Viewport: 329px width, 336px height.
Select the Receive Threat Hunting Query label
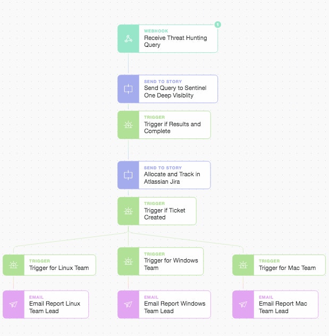click(x=175, y=42)
